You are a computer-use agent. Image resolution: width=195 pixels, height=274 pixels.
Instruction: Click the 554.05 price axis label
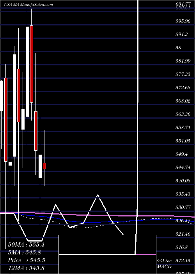pyautogui.click(x=183, y=141)
